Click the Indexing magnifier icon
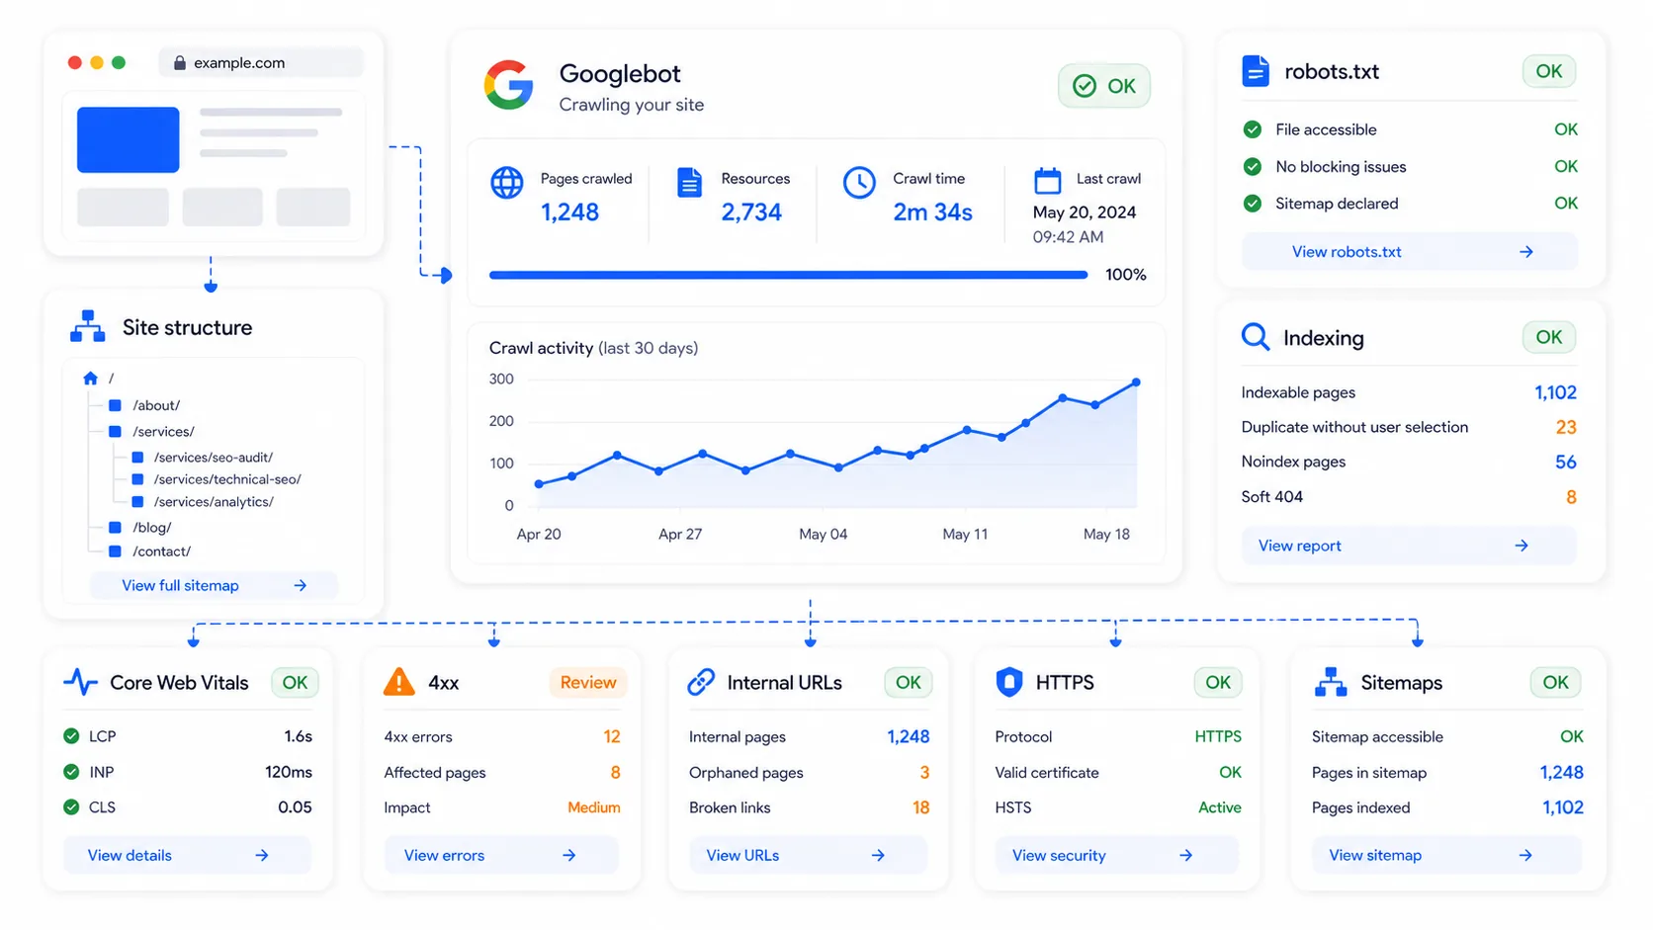 [x=1256, y=337]
